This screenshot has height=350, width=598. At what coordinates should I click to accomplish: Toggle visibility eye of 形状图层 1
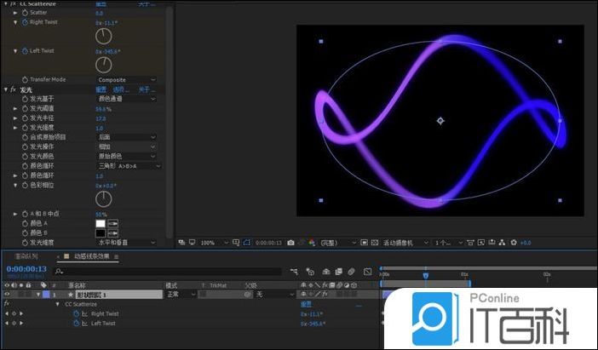tap(7, 295)
